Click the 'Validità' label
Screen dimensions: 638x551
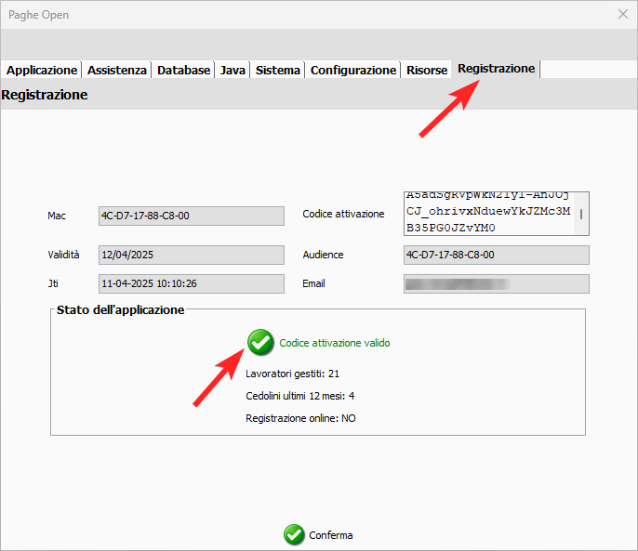[63, 255]
